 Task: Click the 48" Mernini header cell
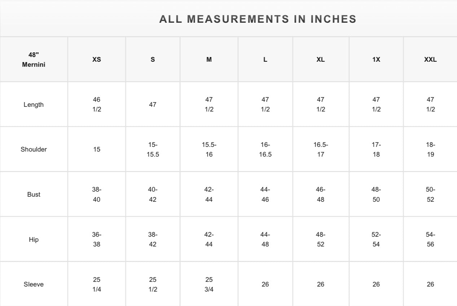[x=34, y=60]
